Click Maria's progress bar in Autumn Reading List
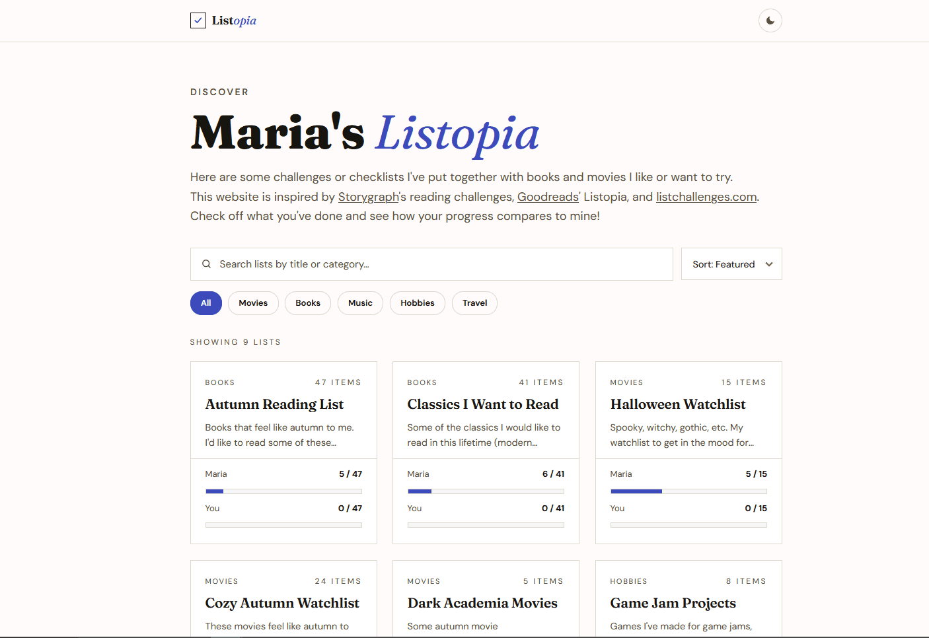 [283, 491]
